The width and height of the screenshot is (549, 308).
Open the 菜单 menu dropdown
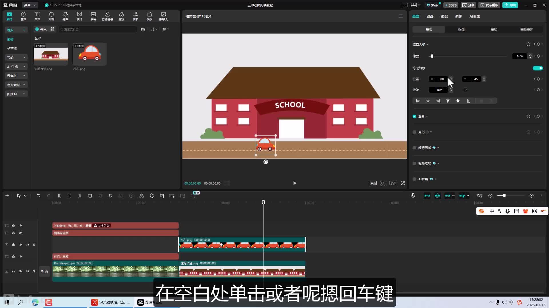30,5
